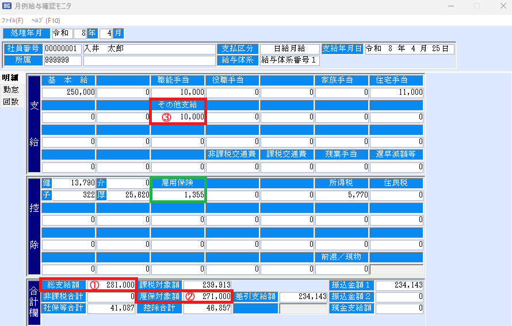Select the 明細 tab

(x=10, y=78)
